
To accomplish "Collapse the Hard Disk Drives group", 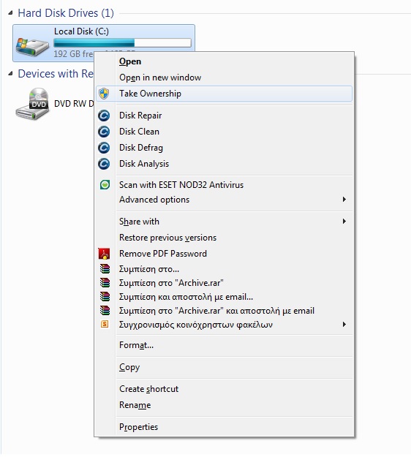I will [x=10, y=13].
